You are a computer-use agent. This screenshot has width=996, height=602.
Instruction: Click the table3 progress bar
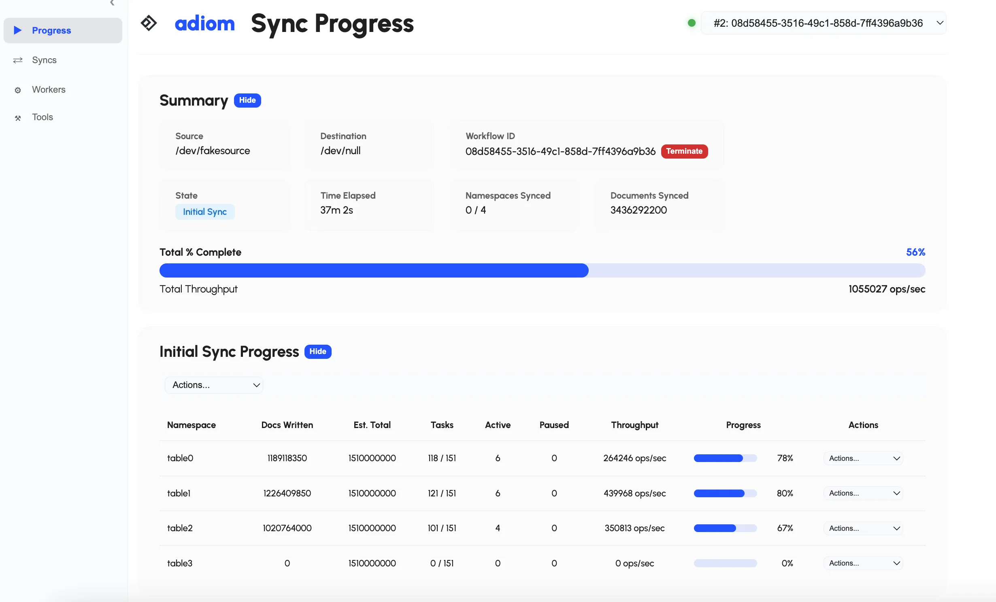pyautogui.click(x=725, y=563)
